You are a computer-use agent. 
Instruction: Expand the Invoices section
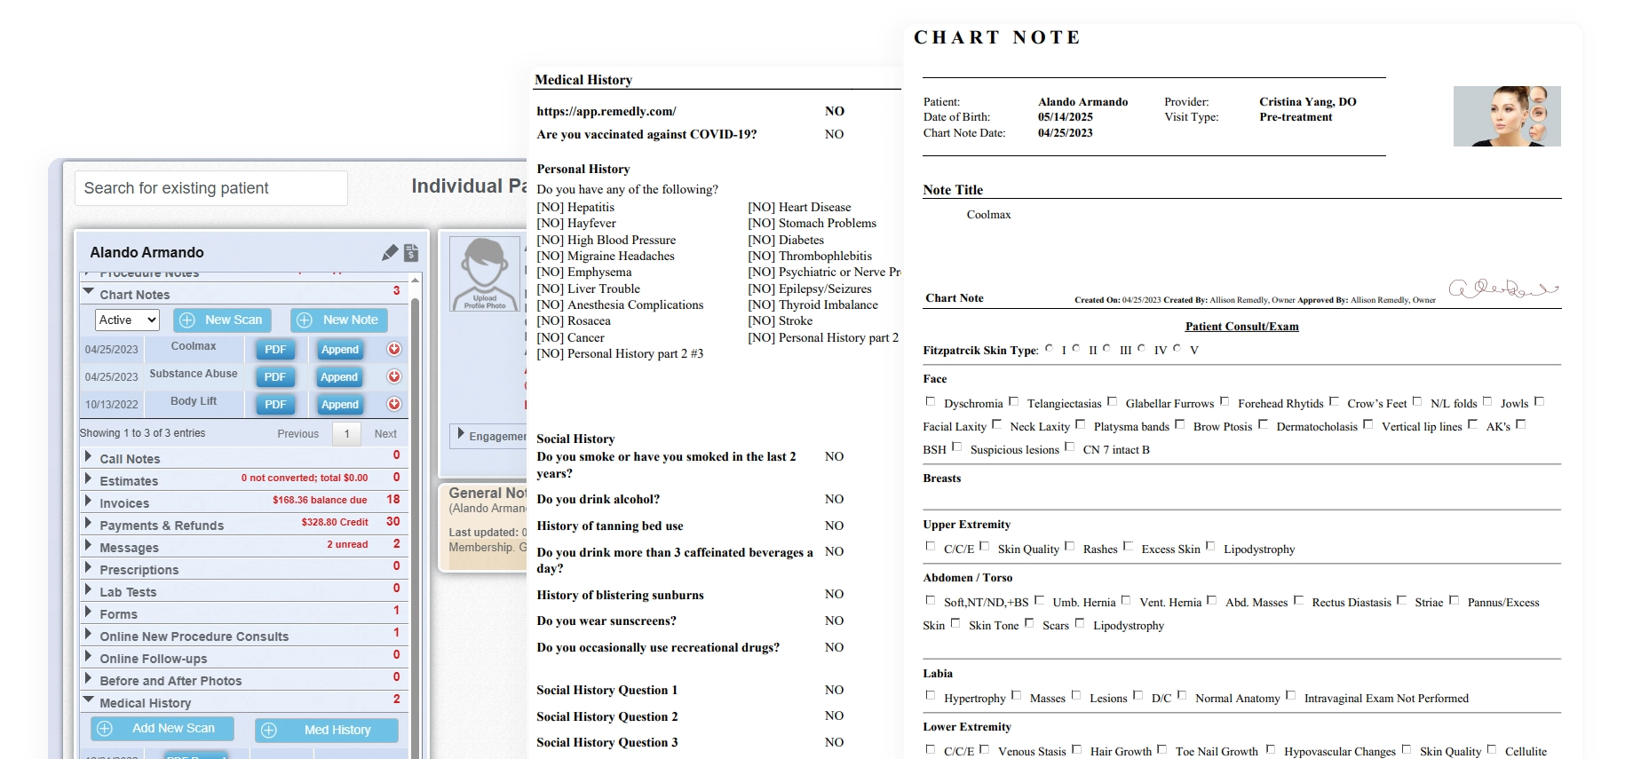tap(88, 502)
